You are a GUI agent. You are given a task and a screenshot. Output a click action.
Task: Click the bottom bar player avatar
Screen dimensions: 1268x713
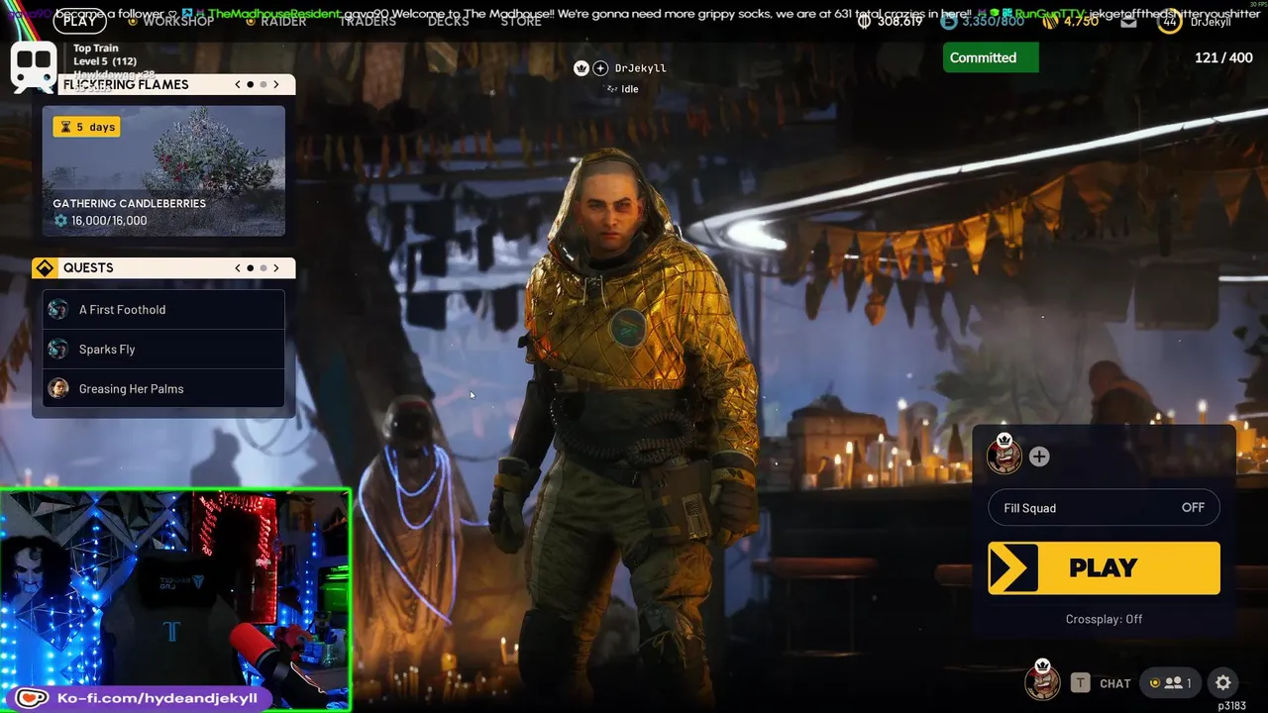click(1042, 681)
